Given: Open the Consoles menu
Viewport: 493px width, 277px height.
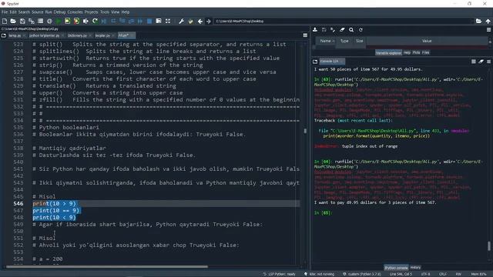Looking at the screenshot, I should pos(75,12).
